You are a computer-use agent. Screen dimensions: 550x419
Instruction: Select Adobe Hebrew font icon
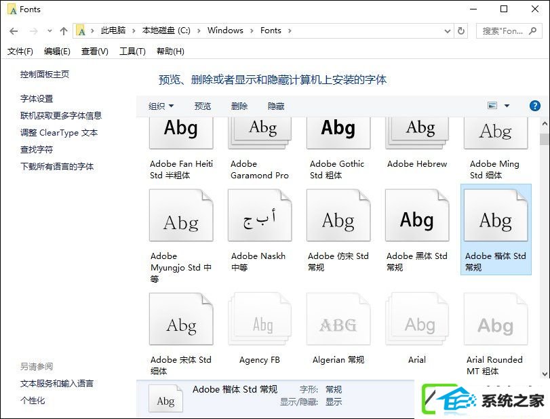coord(417,134)
